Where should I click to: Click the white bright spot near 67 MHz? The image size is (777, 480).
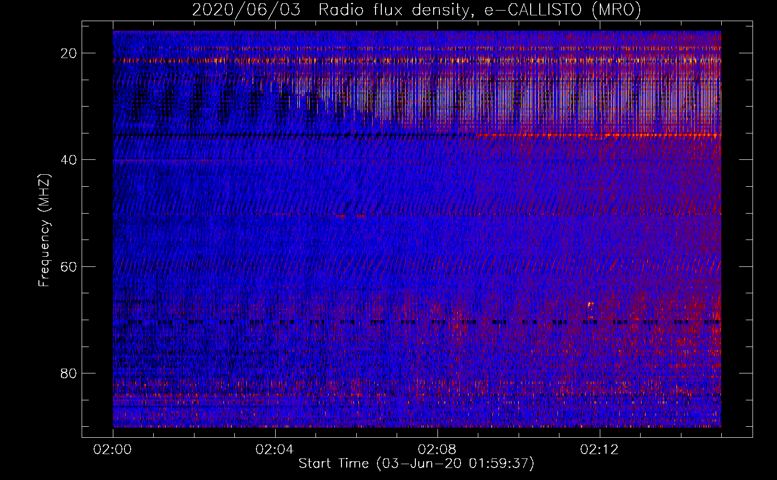(590, 304)
